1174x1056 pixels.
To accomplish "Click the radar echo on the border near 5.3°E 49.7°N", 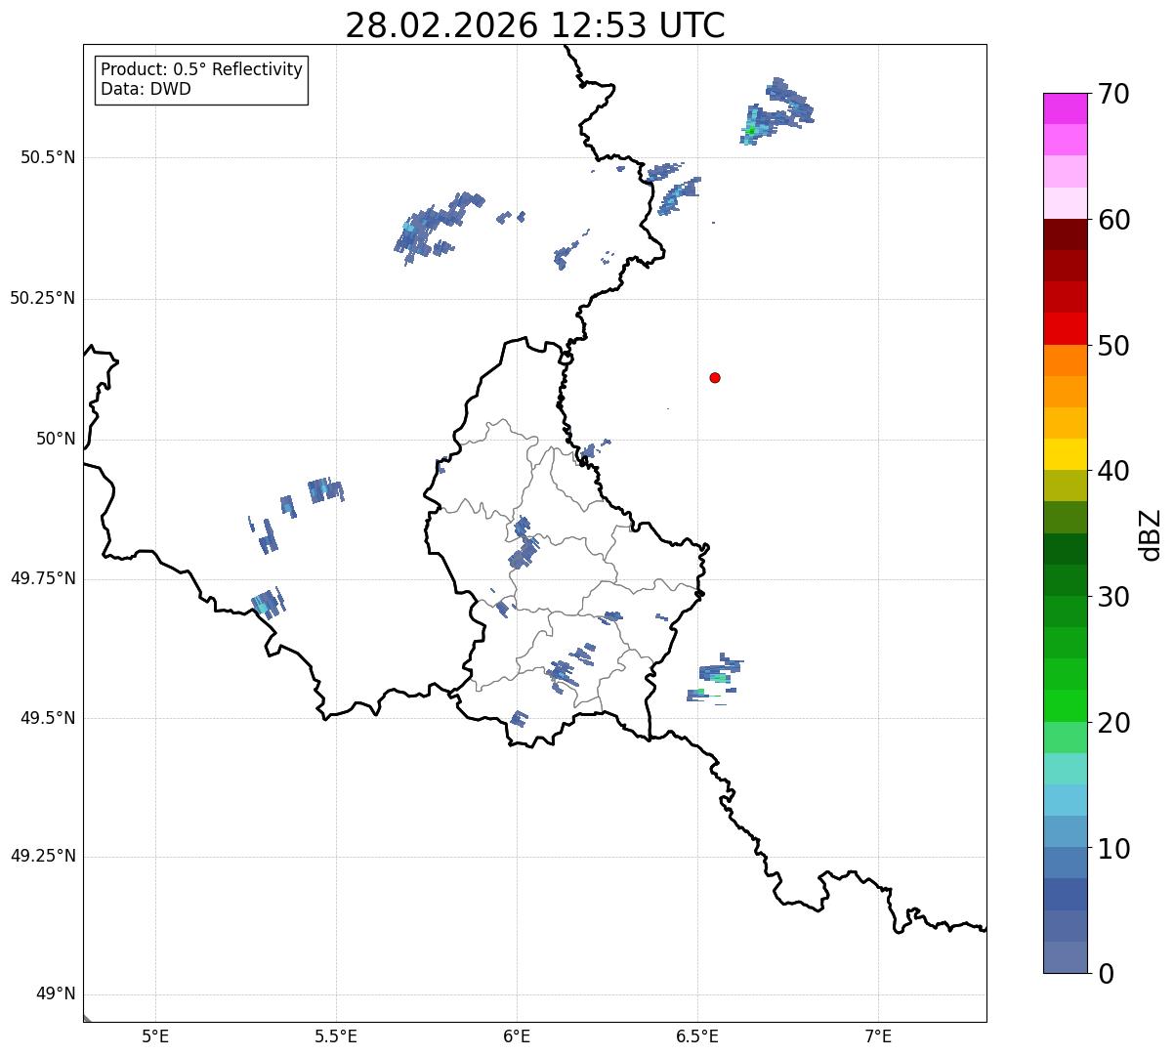I will (x=268, y=603).
